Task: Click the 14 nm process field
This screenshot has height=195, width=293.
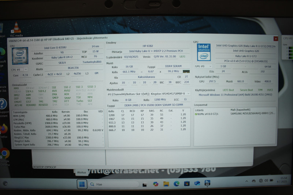Action: pos(96,46)
